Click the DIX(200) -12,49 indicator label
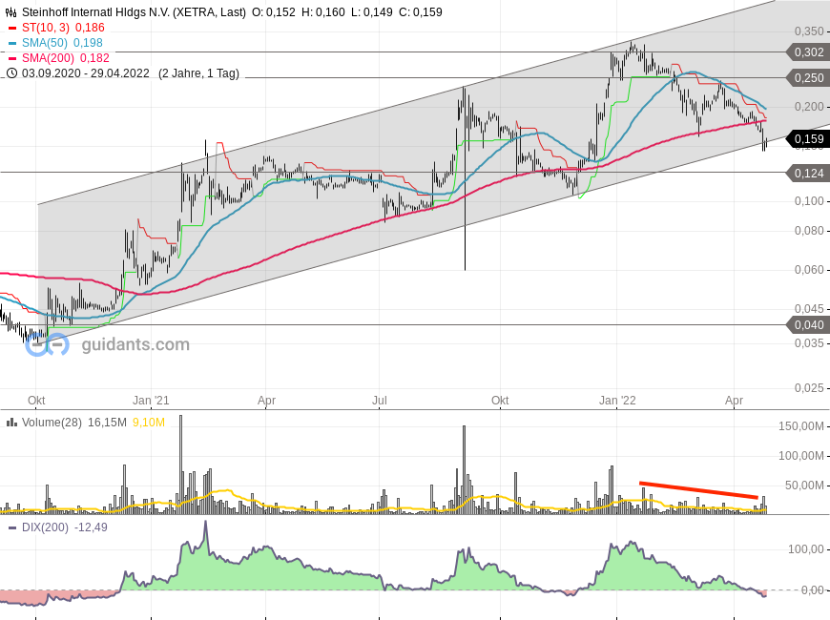 (x=64, y=527)
